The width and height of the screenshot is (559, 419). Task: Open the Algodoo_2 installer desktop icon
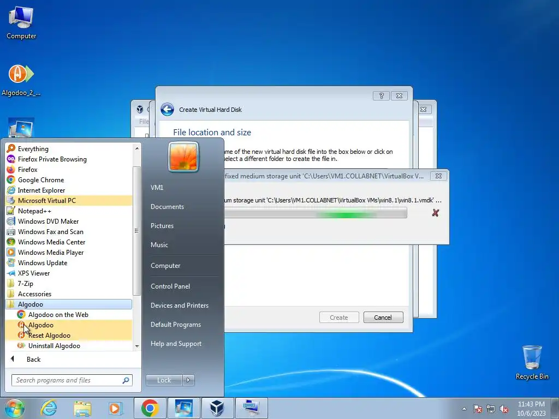coord(21,81)
